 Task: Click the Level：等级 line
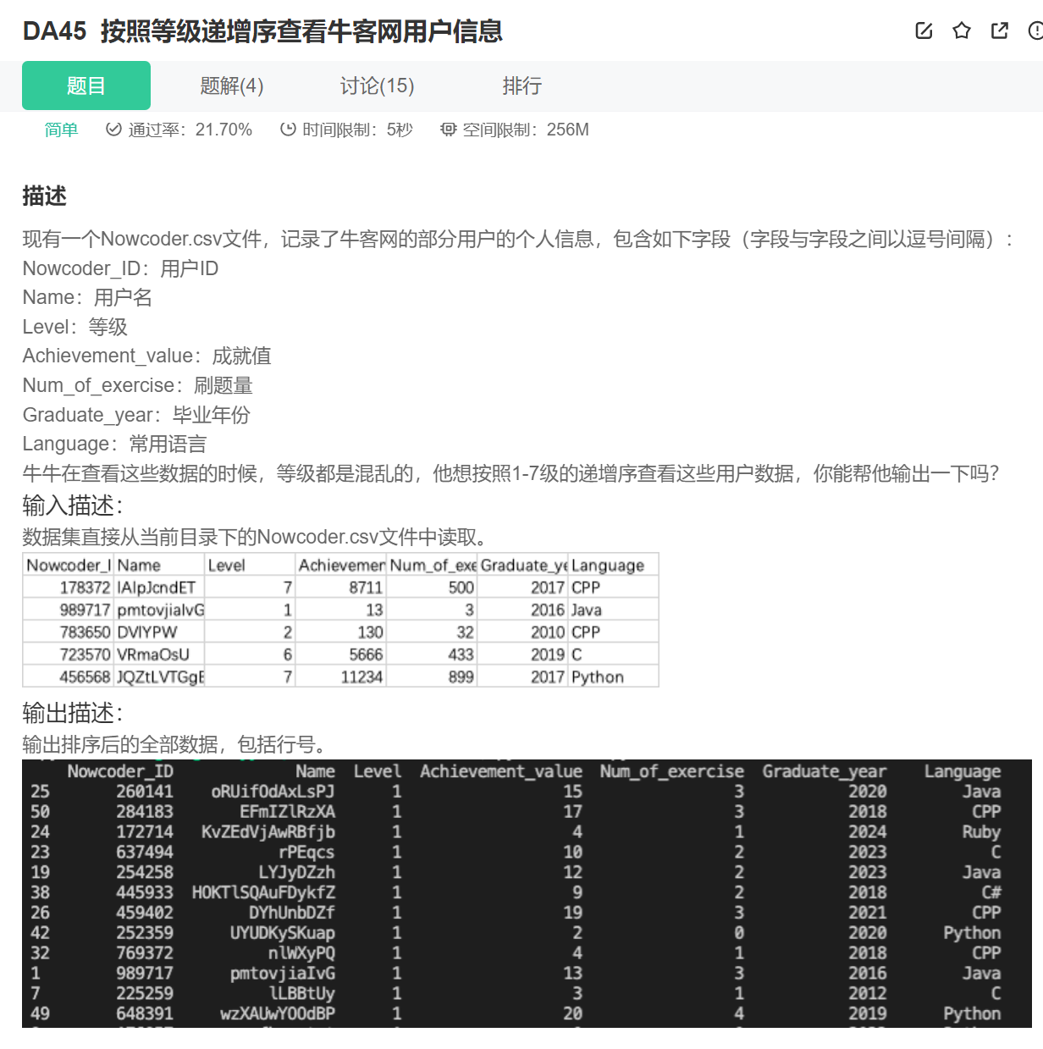74,327
